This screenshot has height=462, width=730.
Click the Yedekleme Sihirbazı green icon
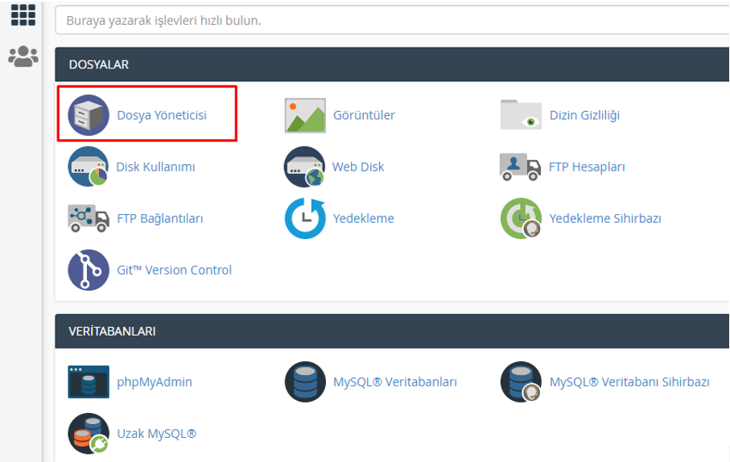521,218
